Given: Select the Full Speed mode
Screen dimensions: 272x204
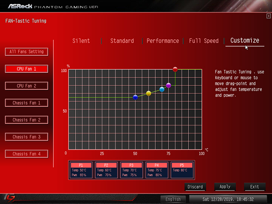Looking at the screenshot, I should [204, 41].
